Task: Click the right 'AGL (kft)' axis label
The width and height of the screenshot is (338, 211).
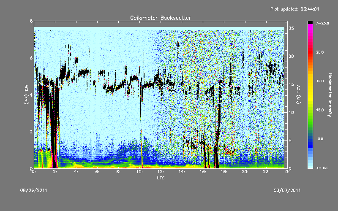Action: tap(298, 95)
